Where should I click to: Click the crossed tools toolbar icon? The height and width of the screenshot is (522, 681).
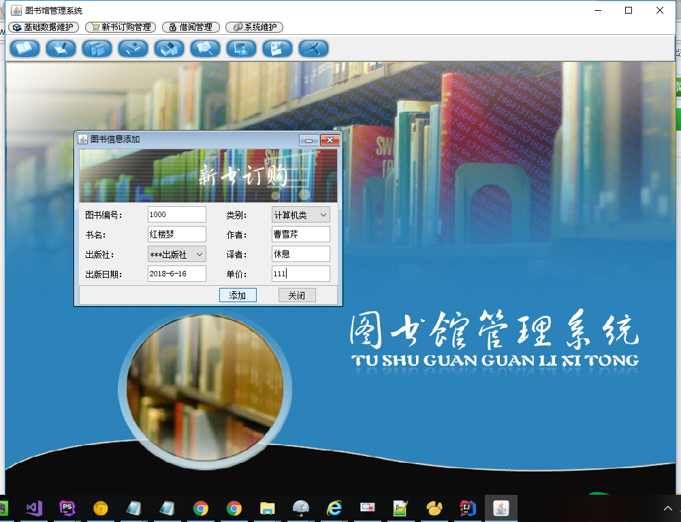(x=313, y=48)
